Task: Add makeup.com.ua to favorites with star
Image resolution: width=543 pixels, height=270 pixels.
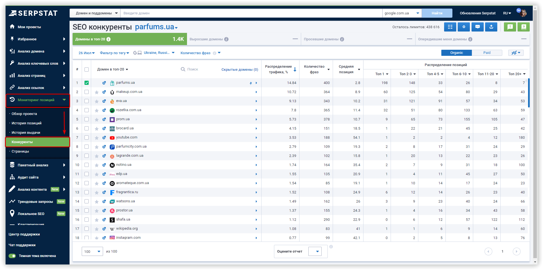Action: [97, 92]
